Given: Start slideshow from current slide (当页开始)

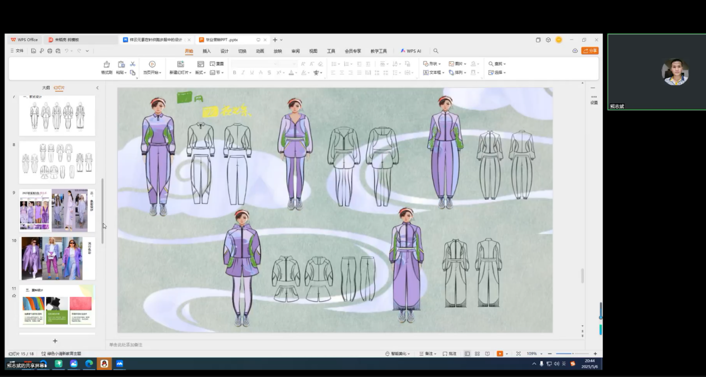Looking at the screenshot, I should (x=152, y=64).
